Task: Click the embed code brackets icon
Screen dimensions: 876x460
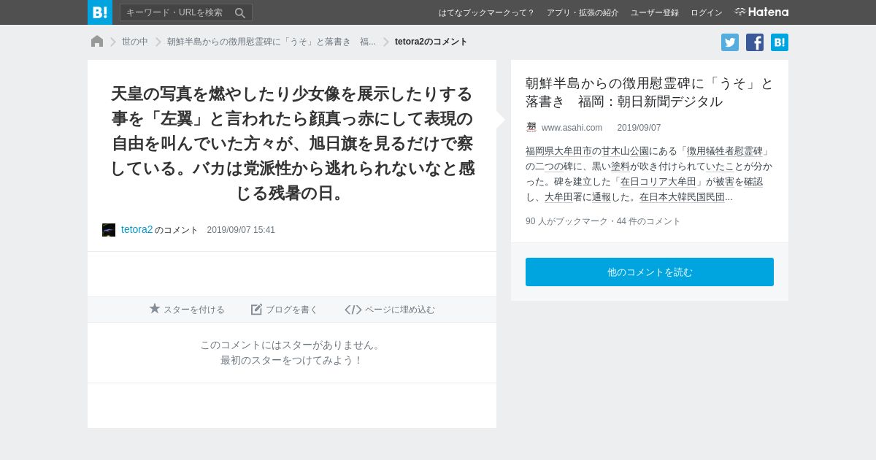Action: [x=353, y=310]
